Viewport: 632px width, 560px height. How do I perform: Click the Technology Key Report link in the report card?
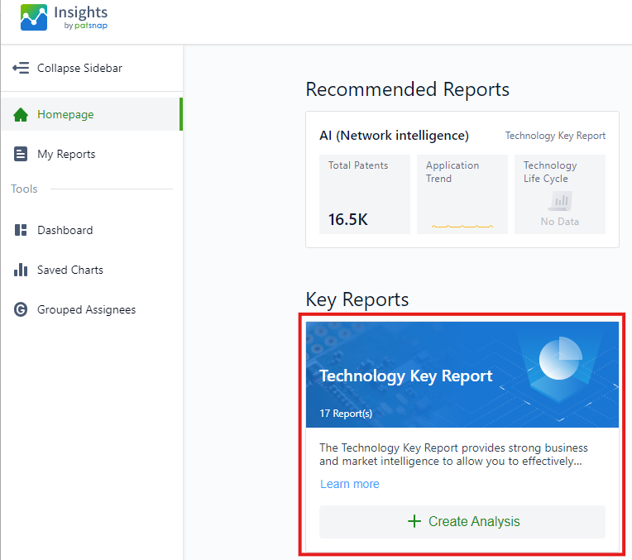tap(555, 136)
